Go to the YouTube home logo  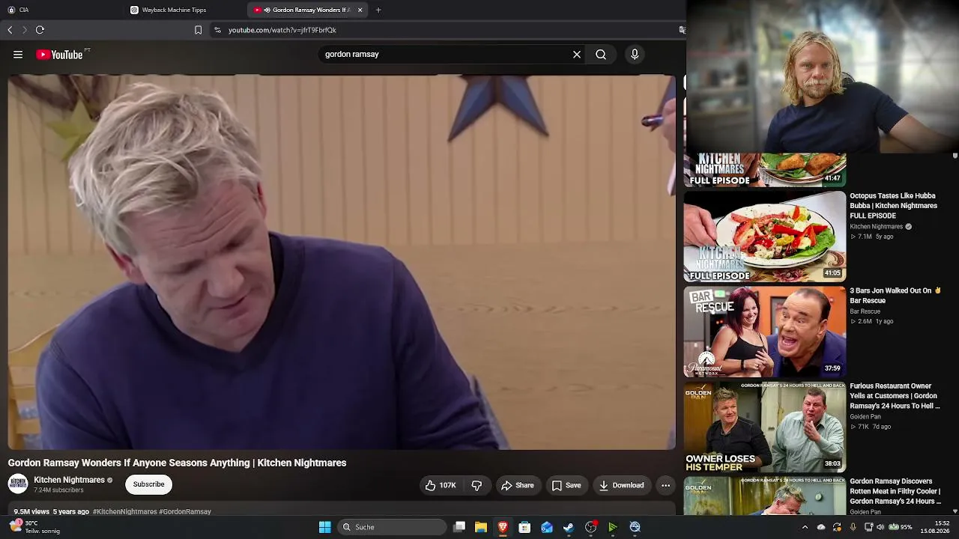coord(59,55)
